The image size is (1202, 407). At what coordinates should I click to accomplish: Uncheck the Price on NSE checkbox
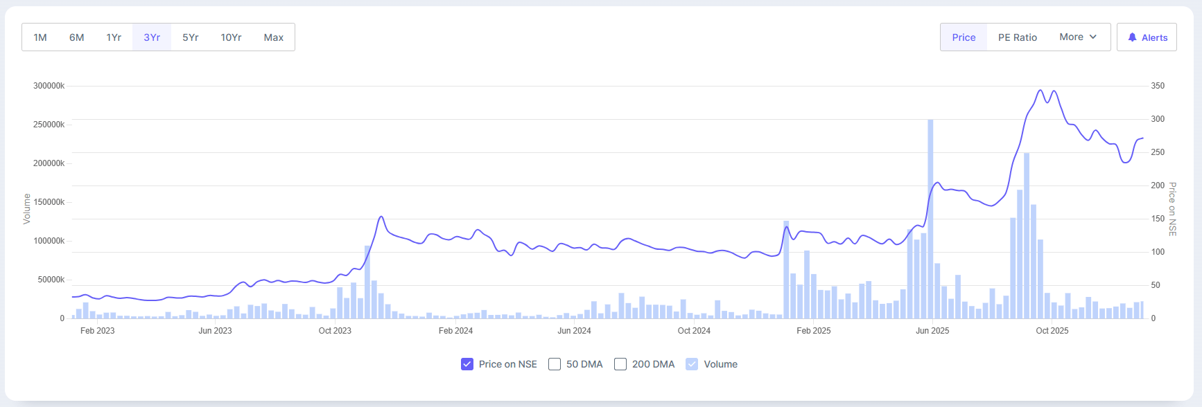(x=467, y=364)
